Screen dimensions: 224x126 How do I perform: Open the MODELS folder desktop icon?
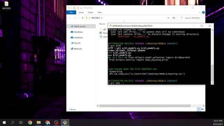[x=6, y=5]
